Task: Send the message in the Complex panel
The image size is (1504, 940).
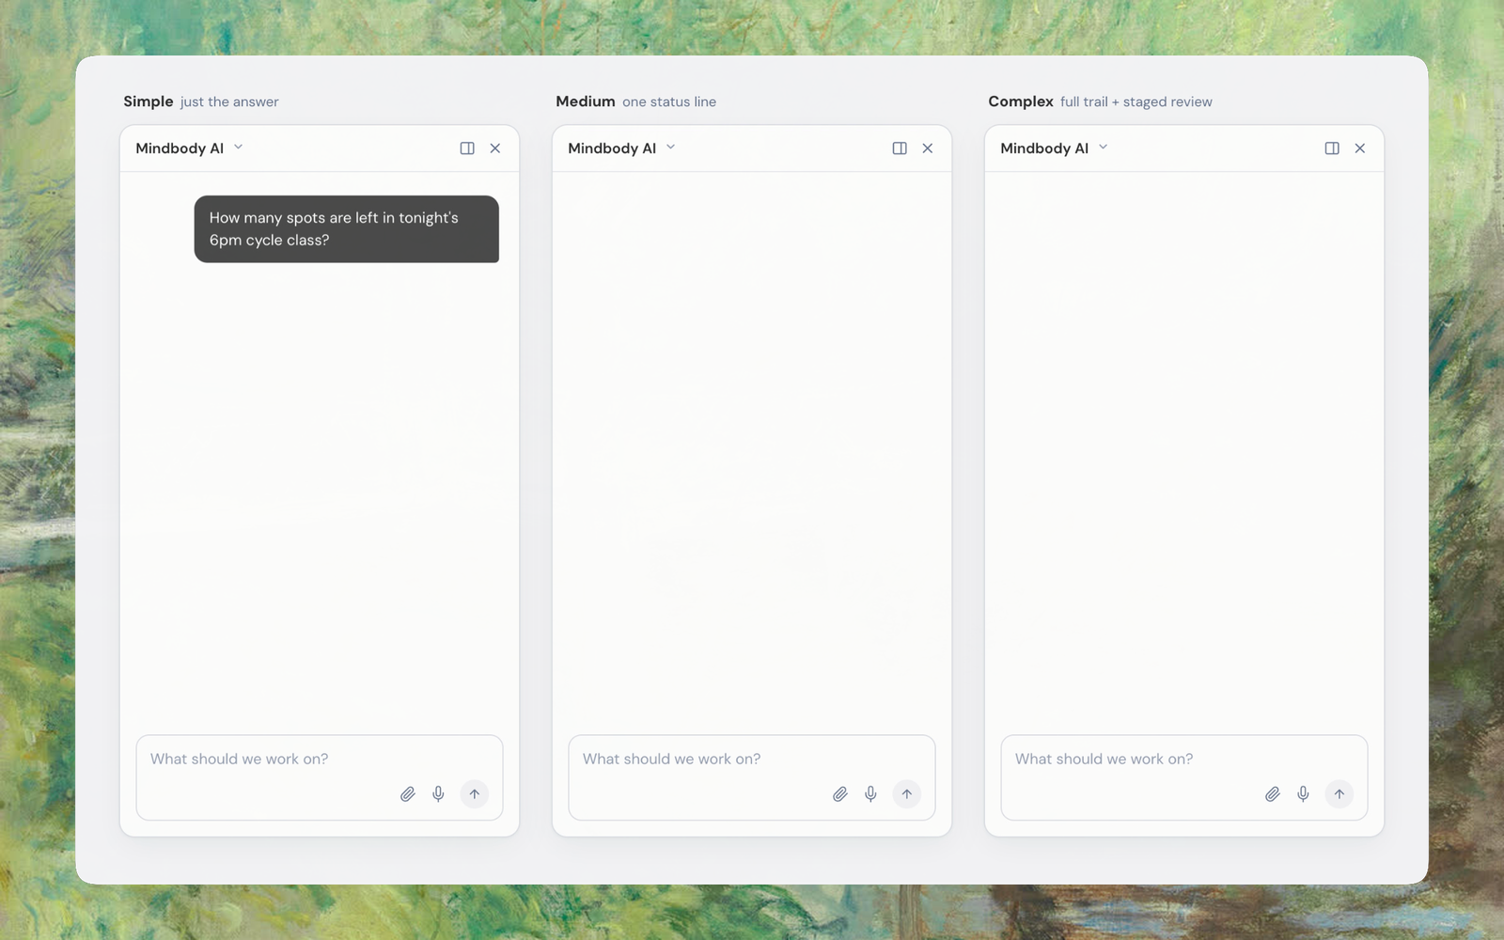Action: [1339, 794]
